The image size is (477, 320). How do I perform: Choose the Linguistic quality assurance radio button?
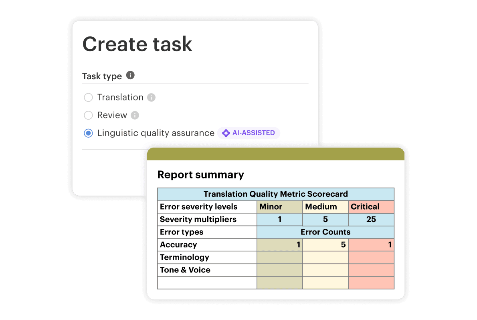[x=88, y=133]
